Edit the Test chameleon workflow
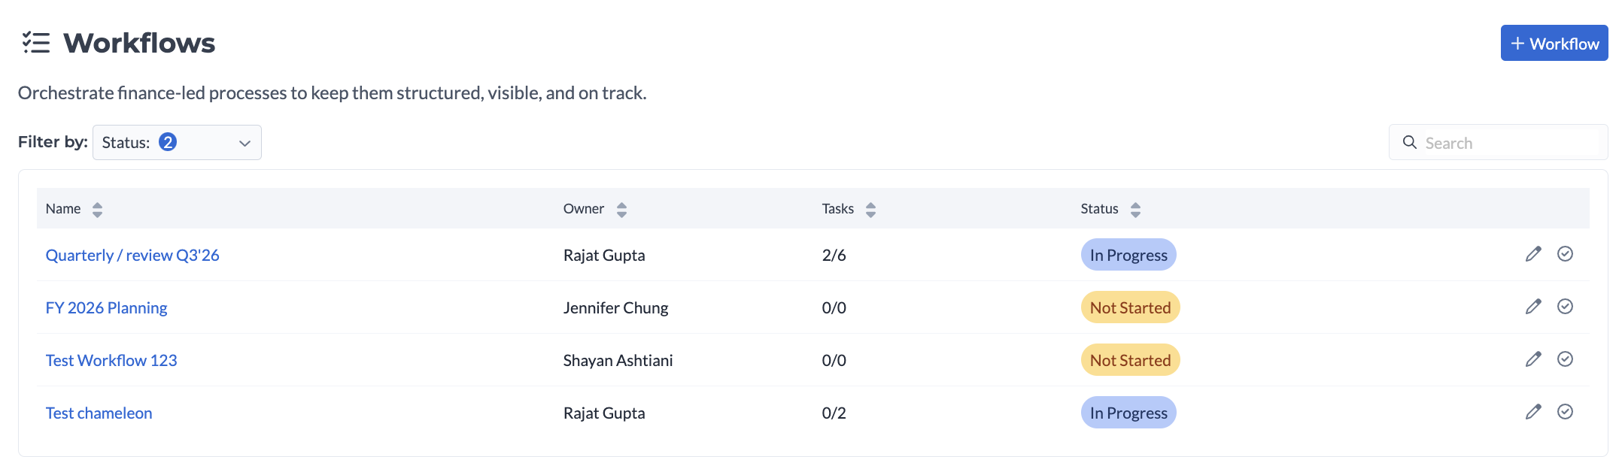 [x=1533, y=412]
